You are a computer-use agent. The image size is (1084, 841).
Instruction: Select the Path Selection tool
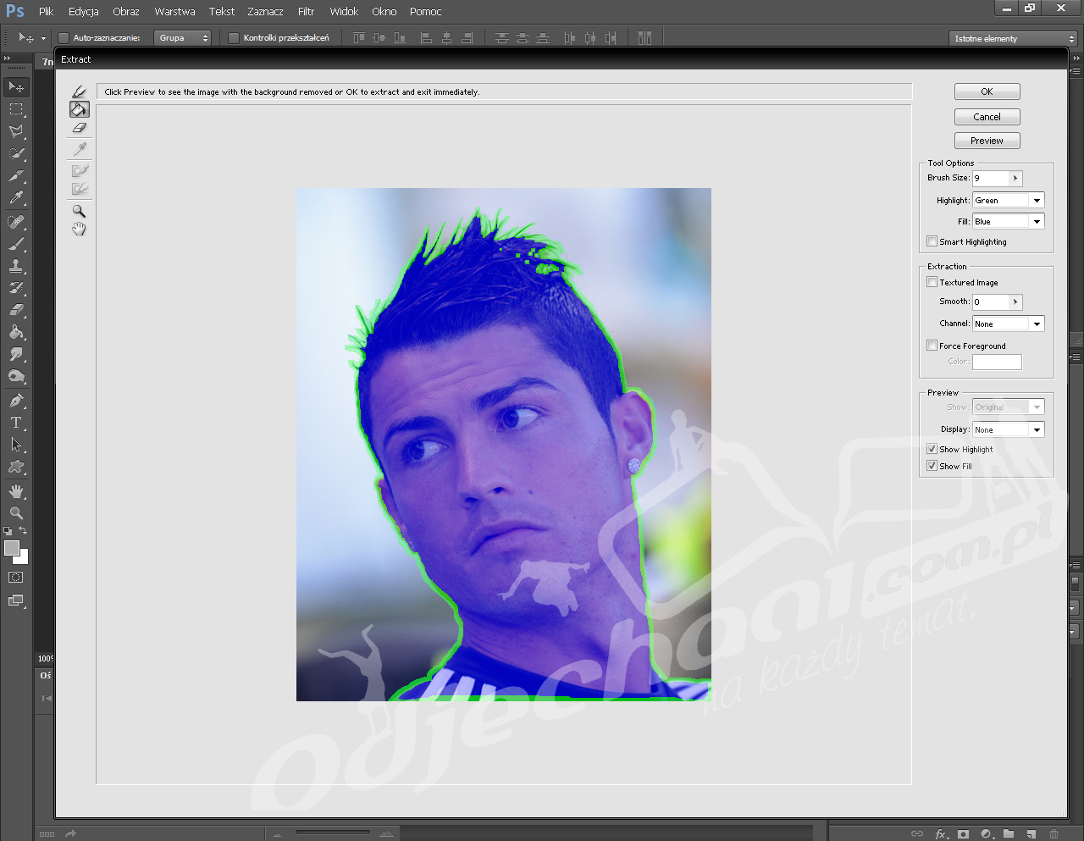pos(16,445)
